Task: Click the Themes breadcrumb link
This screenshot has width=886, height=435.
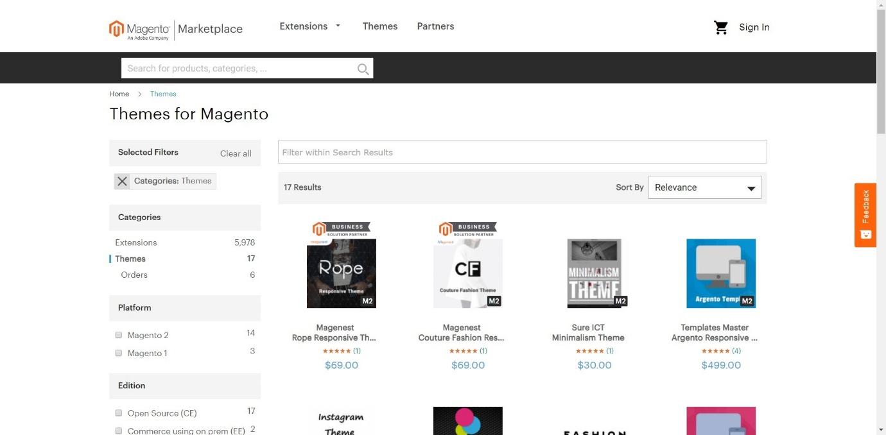Action: pyautogui.click(x=163, y=94)
